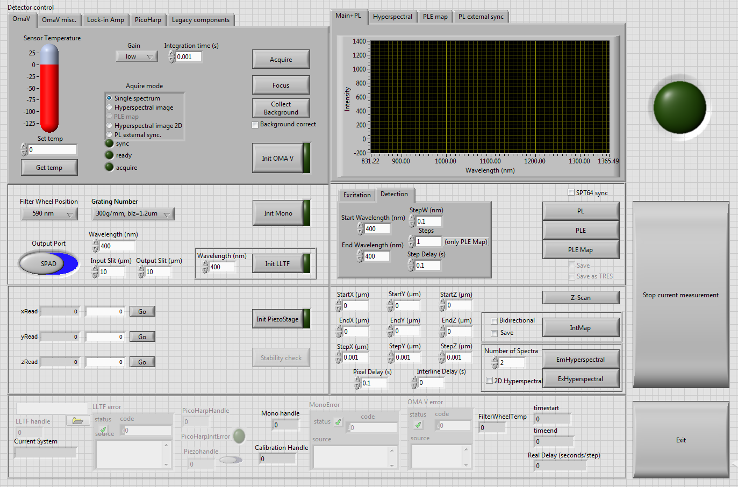Toggle the SPAD Output Port switch
The width and height of the screenshot is (738, 487).
(48, 263)
